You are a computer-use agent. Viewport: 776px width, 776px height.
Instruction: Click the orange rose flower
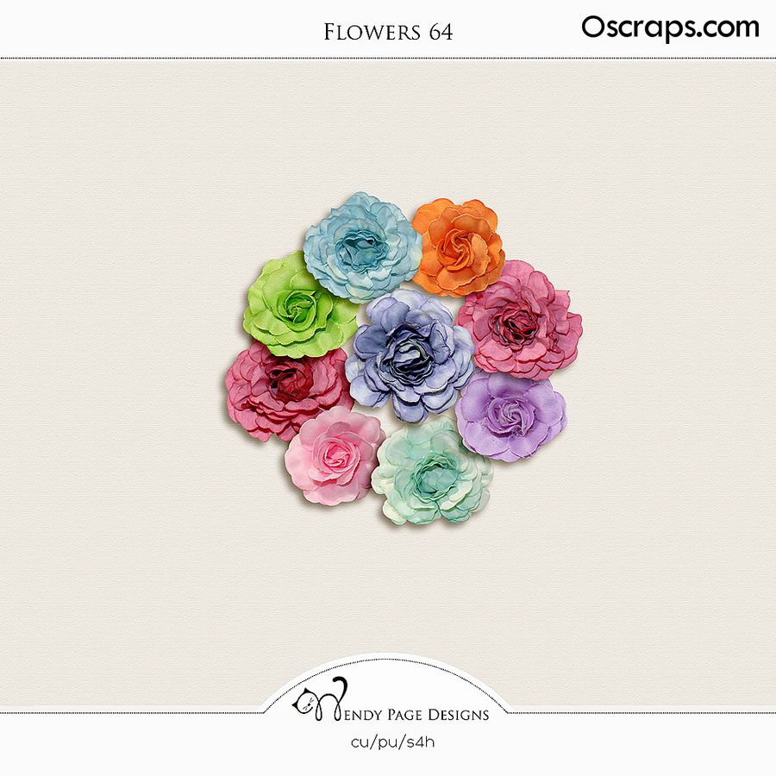459,247
